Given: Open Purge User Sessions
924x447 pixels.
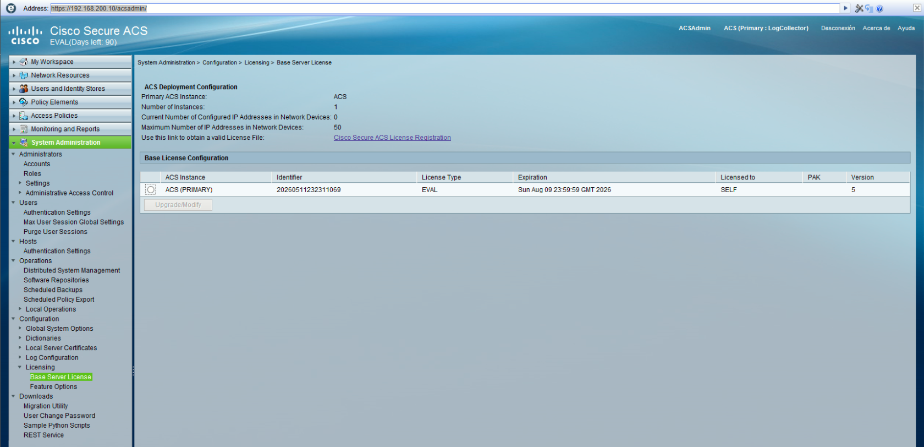Looking at the screenshot, I should click(x=56, y=232).
